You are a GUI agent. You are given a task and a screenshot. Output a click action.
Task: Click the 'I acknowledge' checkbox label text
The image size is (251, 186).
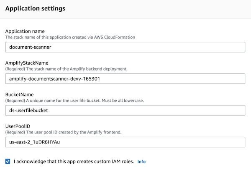[74, 161]
